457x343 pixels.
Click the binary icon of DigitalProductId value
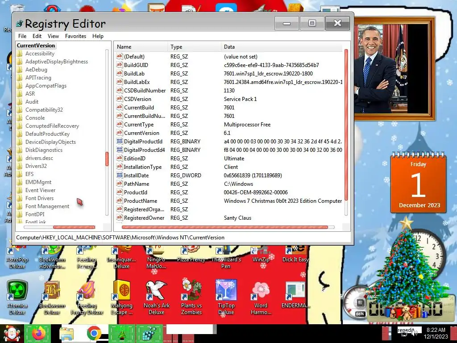tap(119, 141)
